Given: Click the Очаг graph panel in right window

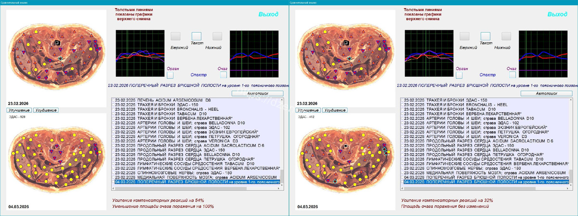Looking at the screenshot, I should 543,53.
